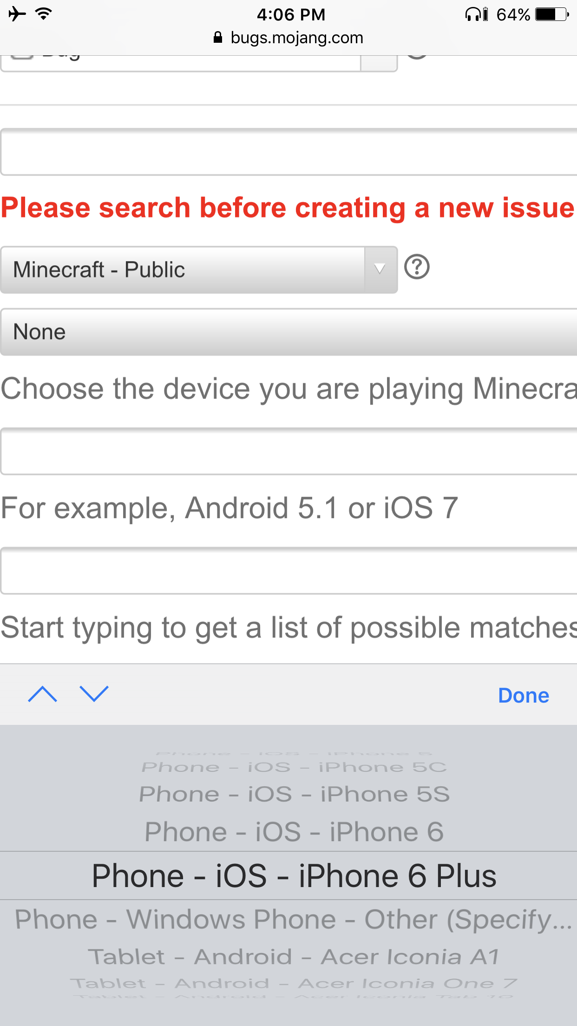Screen dimensions: 577x1026
Task: Tap the padlock icon beside the URL
Action: click(217, 38)
